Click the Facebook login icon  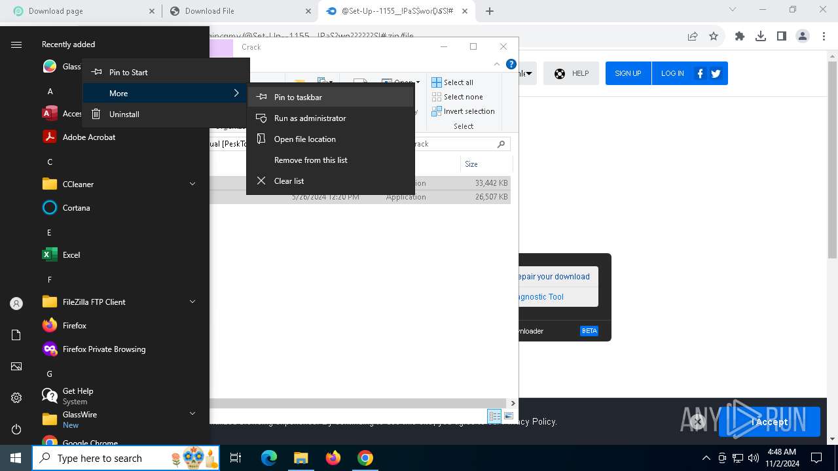click(700, 73)
